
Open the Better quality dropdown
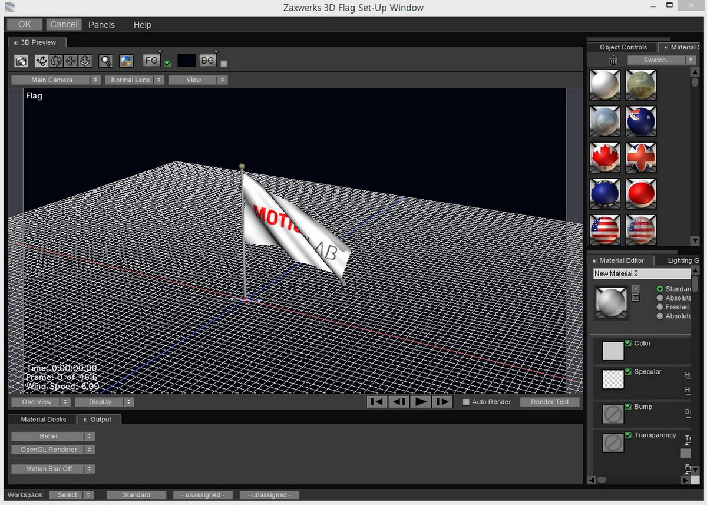pos(53,437)
